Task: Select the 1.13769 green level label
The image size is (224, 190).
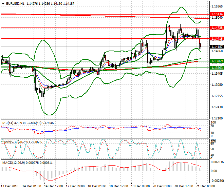Action: (x=217, y=61)
